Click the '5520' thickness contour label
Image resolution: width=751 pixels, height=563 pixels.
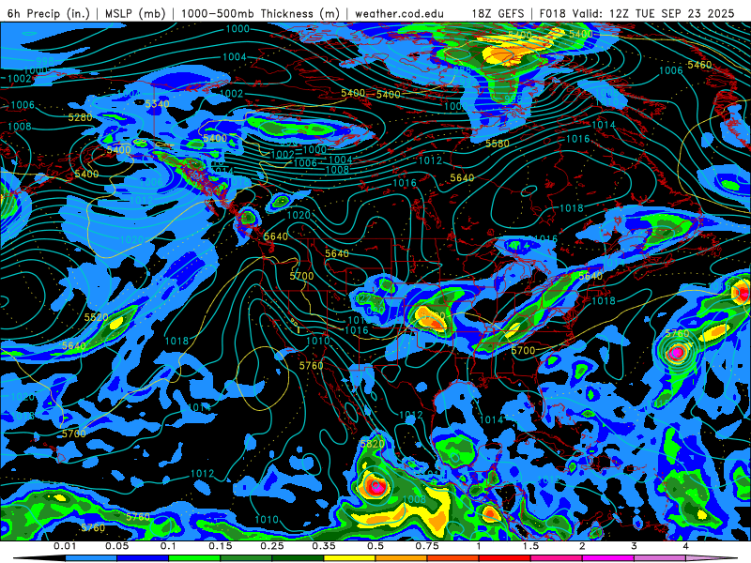97,317
